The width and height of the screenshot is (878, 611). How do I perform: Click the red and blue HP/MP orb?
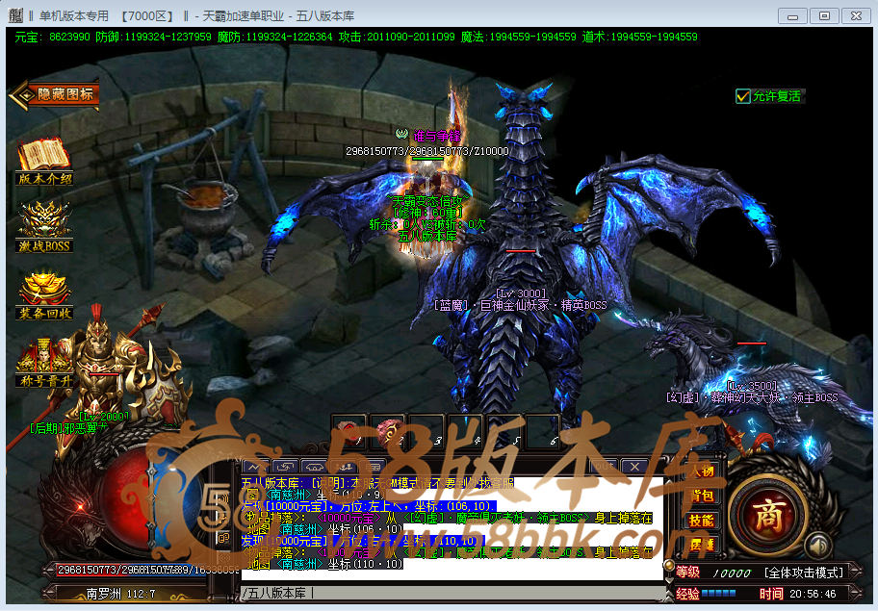coord(151,499)
